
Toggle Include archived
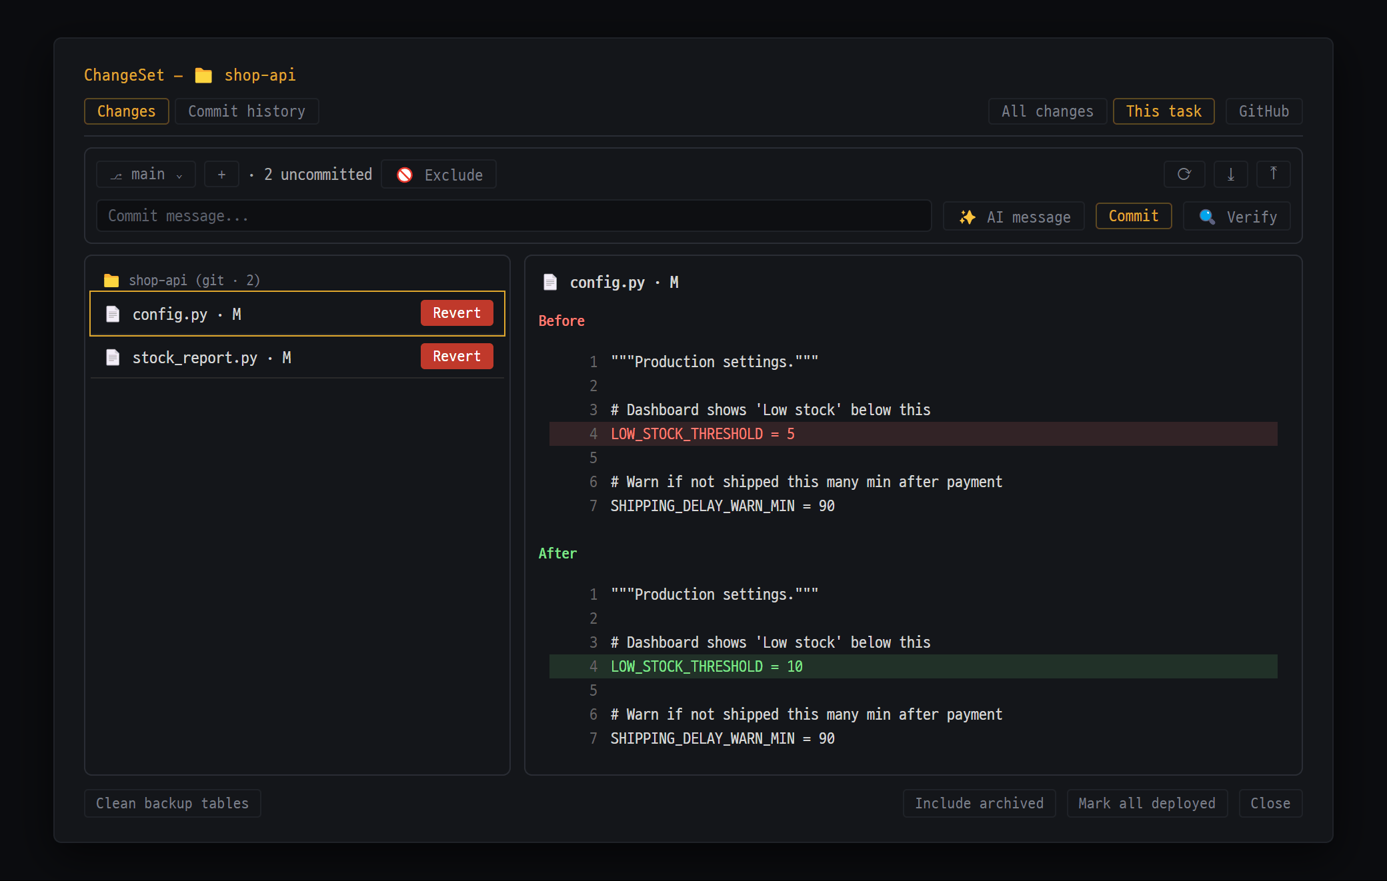[979, 804]
